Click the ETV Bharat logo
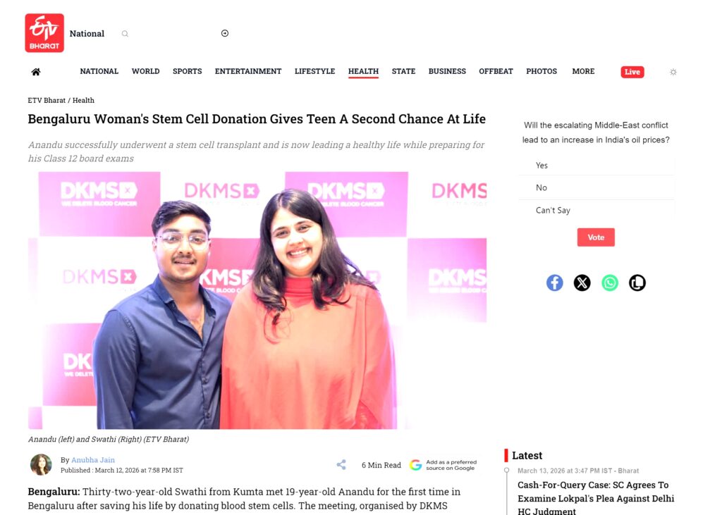Screen dimensions: 722x515 pyautogui.click(x=44, y=32)
